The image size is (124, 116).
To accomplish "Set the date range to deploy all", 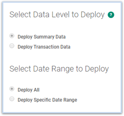I will [x=12, y=89].
